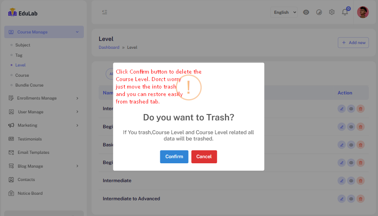The width and height of the screenshot is (378, 216).
Task: Open the English language dropdown
Action: pos(283,12)
